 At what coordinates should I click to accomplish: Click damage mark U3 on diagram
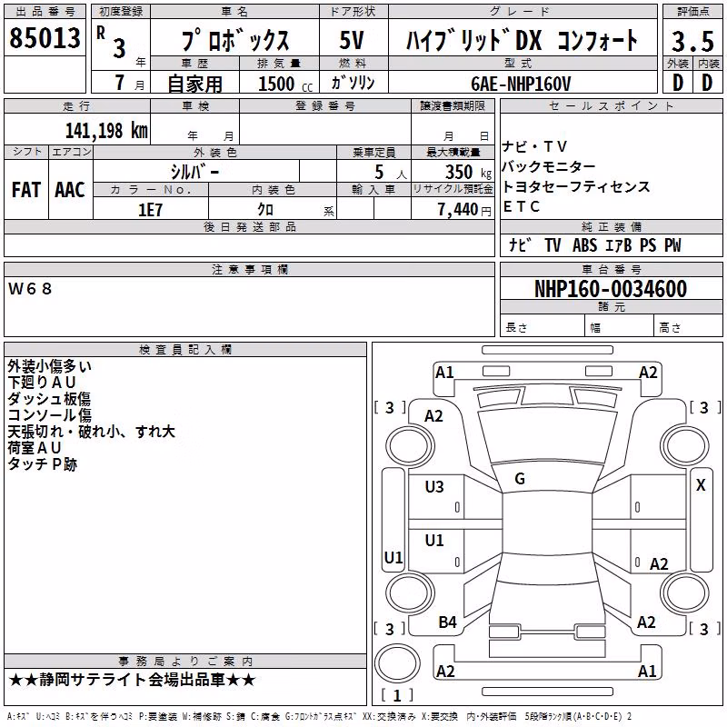pyautogui.click(x=434, y=487)
